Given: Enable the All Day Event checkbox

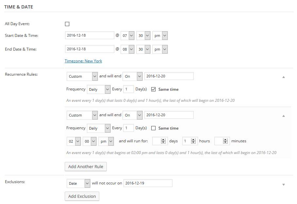Looking at the screenshot, I should click(67, 24).
